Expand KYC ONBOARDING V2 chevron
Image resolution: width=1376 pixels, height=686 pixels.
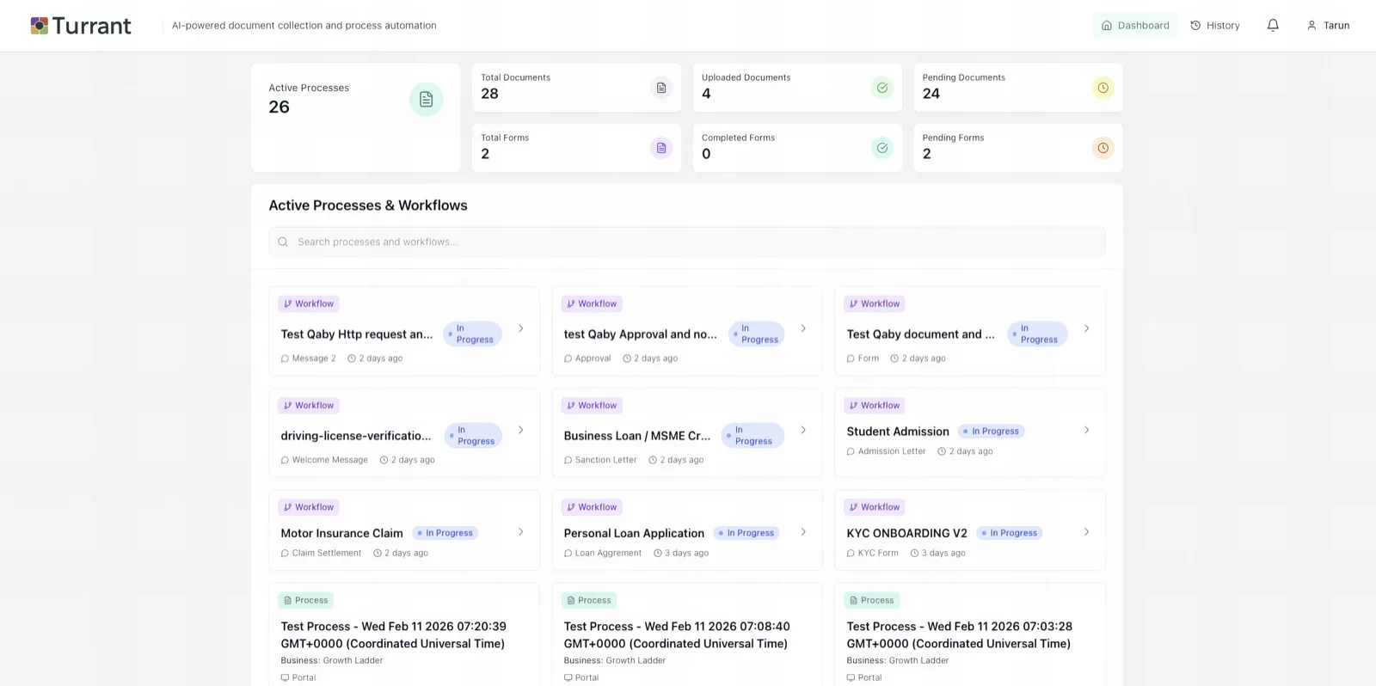[1086, 532]
